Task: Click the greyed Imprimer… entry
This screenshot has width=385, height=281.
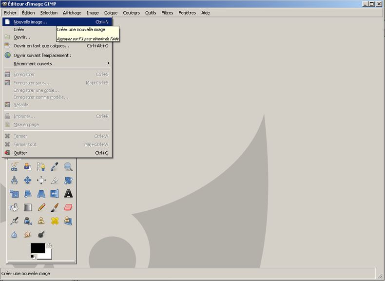Action: coord(57,116)
